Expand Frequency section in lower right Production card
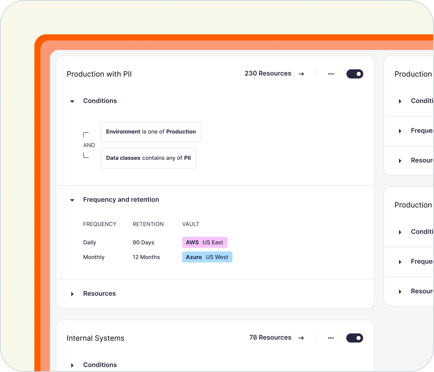Viewport: 434px width, 372px height. coord(400,262)
